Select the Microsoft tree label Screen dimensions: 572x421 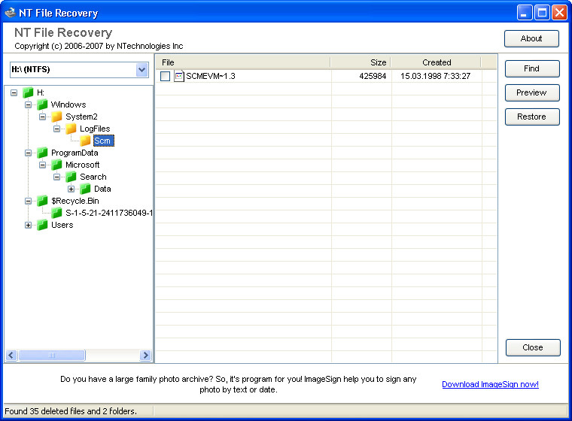coord(83,165)
